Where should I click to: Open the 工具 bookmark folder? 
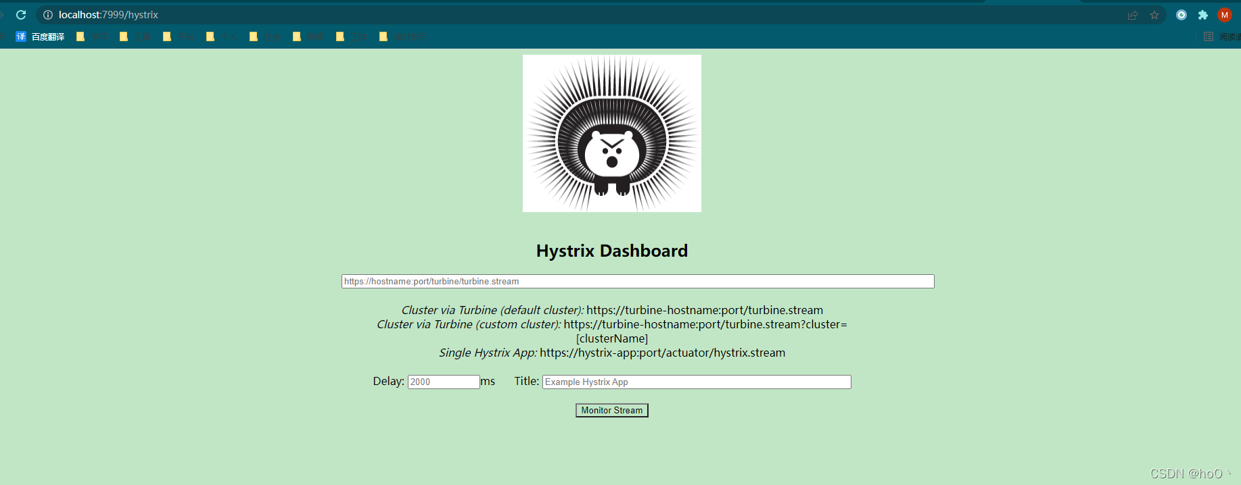point(135,36)
